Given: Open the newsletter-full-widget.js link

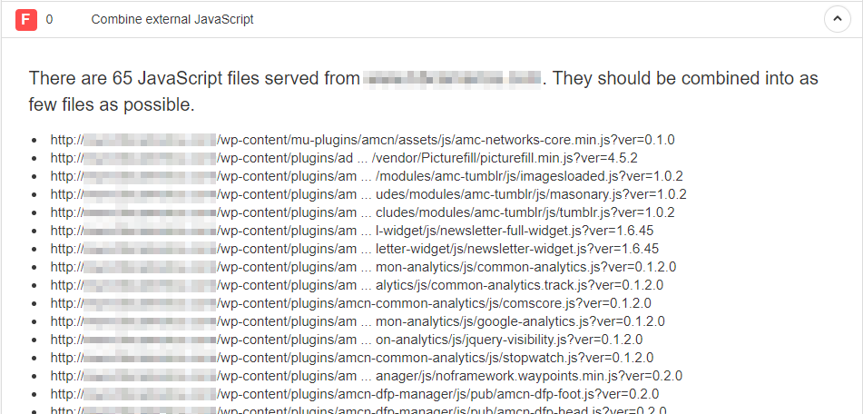Looking at the screenshot, I should pyautogui.click(x=352, y=231).
